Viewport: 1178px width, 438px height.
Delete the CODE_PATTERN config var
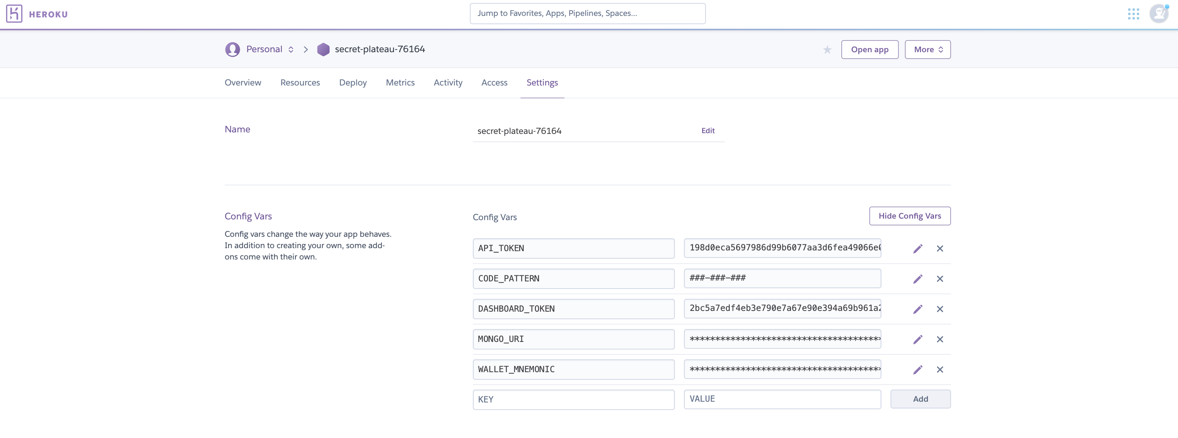940,279
